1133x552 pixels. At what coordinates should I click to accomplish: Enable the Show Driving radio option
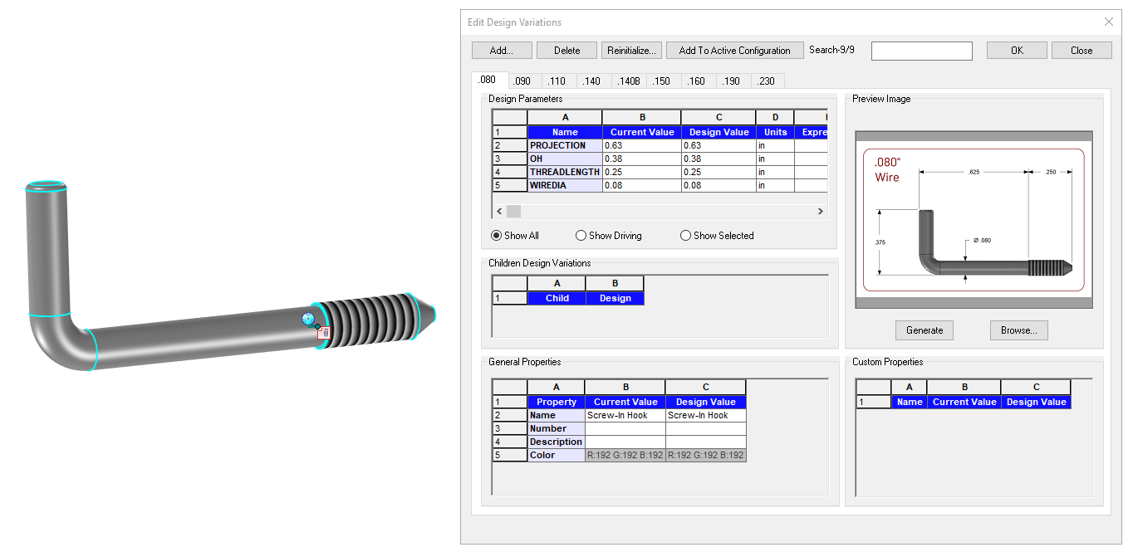tap(581, 236)
